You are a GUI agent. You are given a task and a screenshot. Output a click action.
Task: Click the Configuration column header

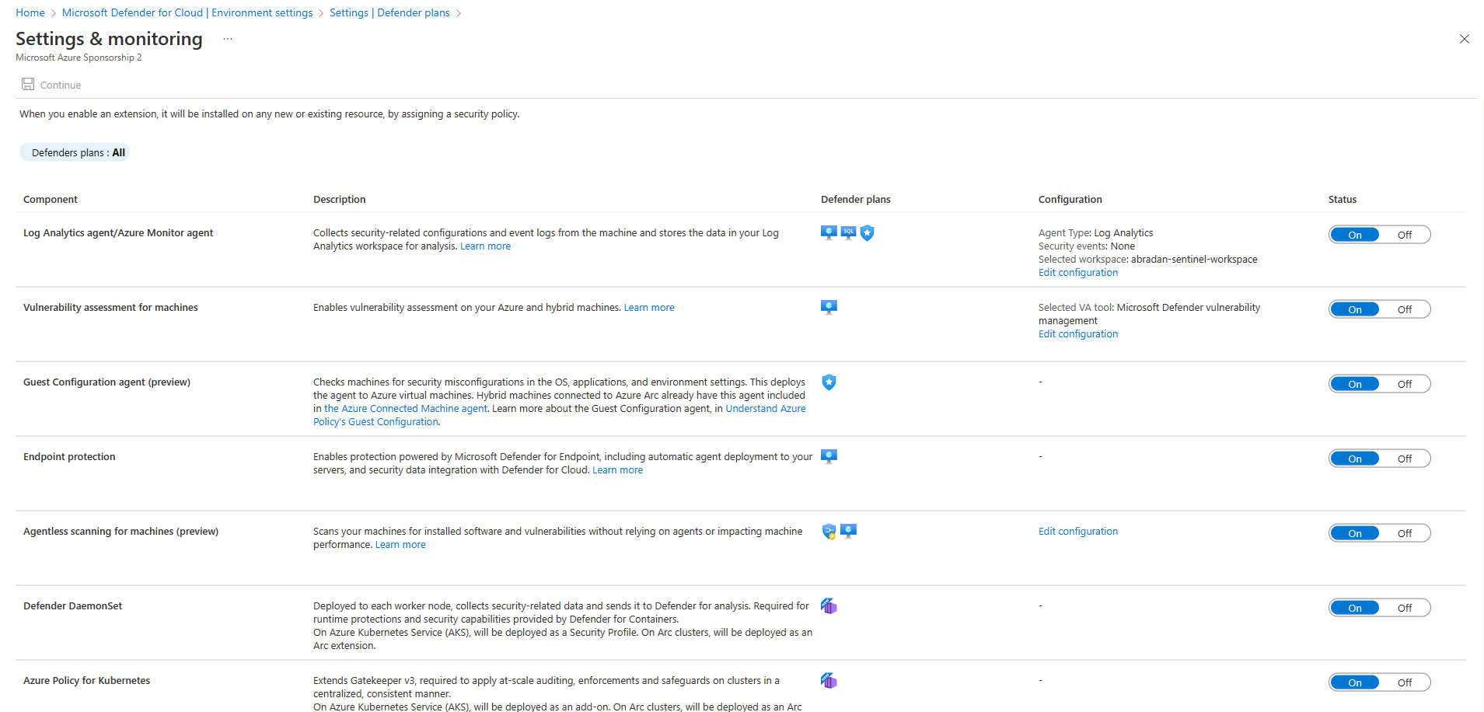click(x=1070, y=199)
